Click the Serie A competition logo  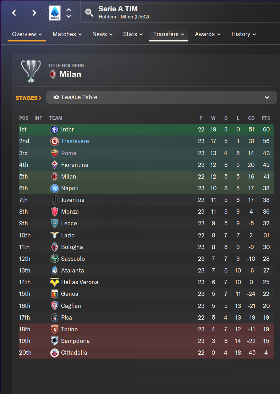pos(55,13)
